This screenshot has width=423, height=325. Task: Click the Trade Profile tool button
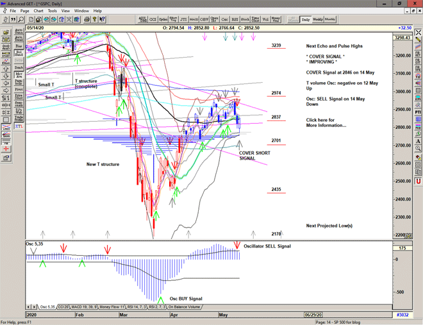[19, 118]
